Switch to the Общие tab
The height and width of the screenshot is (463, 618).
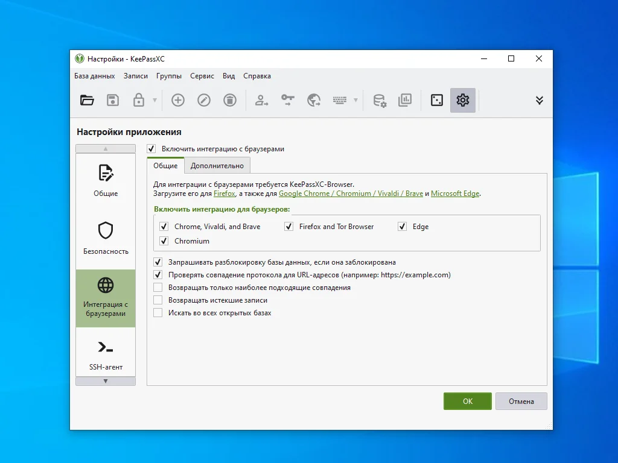[x=165, y=166]
